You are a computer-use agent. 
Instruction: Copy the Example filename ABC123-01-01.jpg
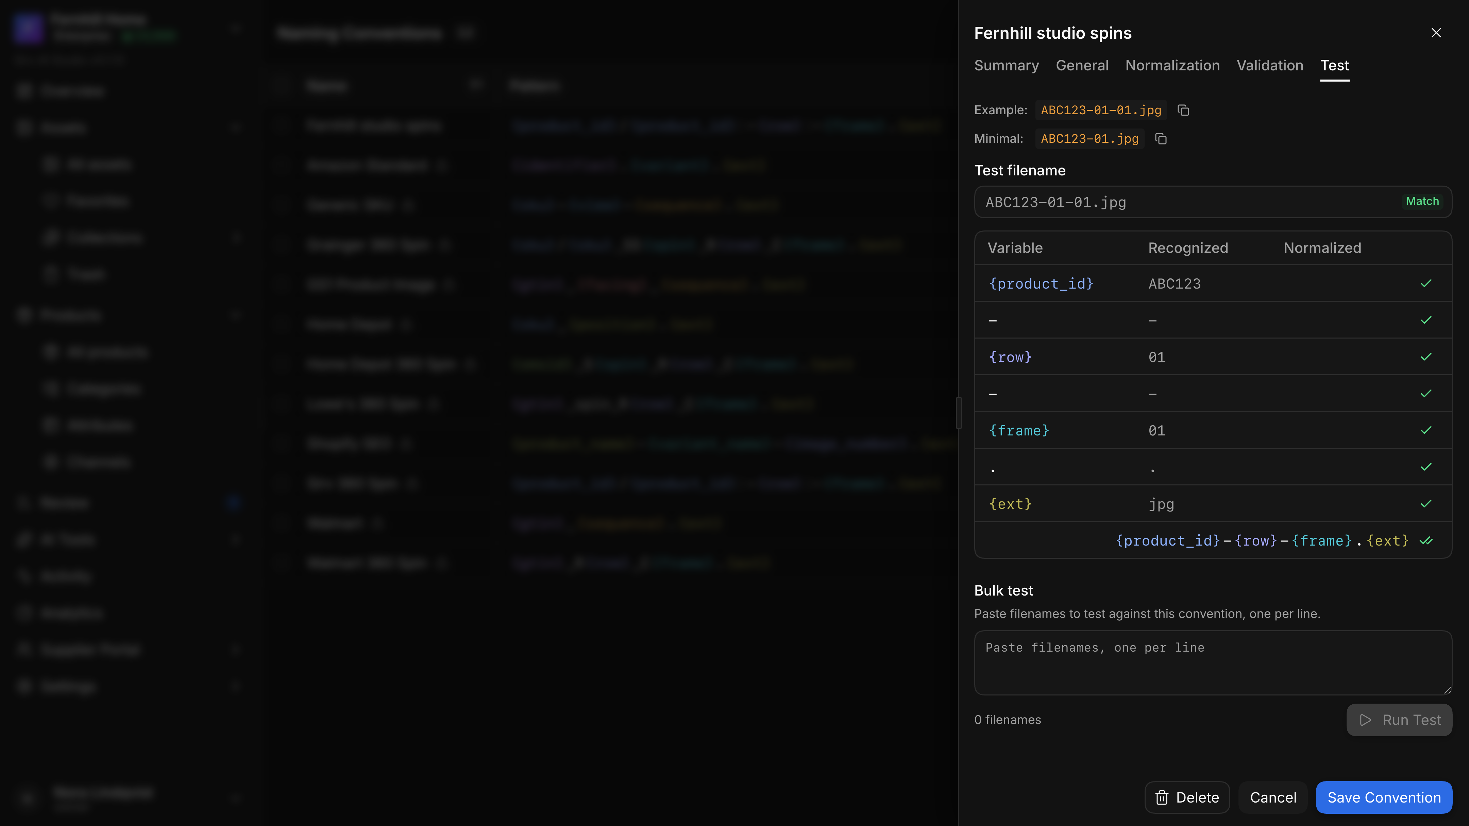(x=1183, y=110)
